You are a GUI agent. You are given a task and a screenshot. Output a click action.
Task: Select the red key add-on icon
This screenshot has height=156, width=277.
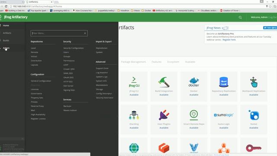coord(254,148)
